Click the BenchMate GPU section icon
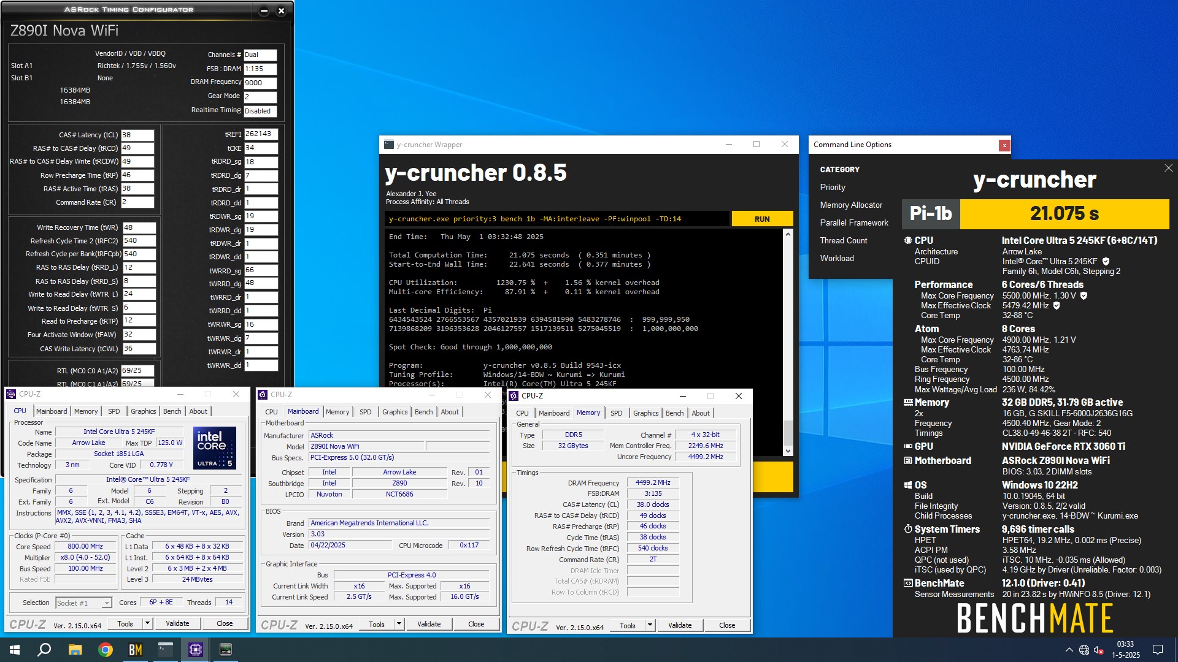 tap(907, 446)
